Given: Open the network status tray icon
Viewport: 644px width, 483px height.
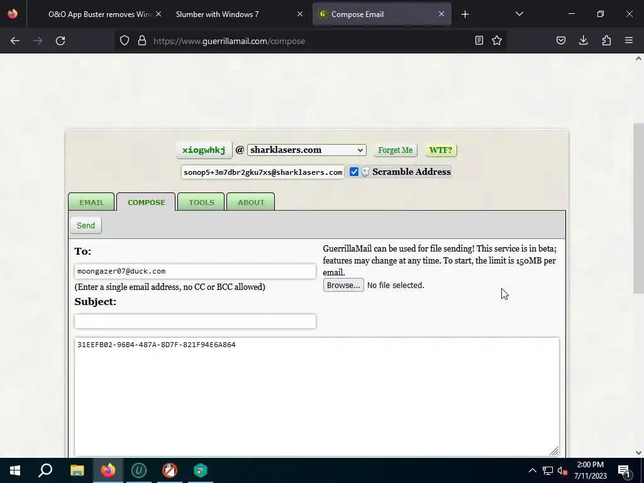Looking at the screenshot, I should pyautogui.click(x=548, y=470).
